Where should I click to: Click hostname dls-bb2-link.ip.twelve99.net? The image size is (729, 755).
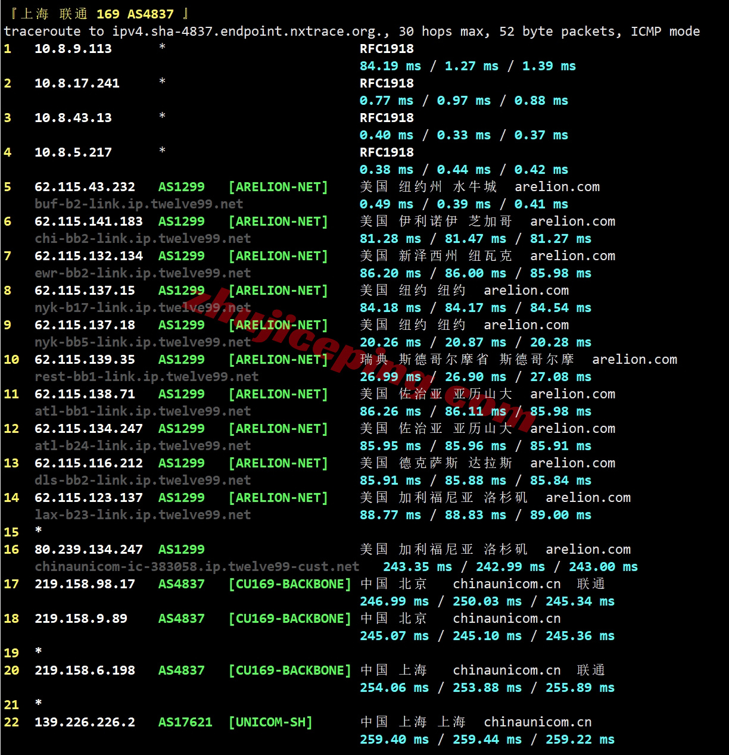[143, 481]
